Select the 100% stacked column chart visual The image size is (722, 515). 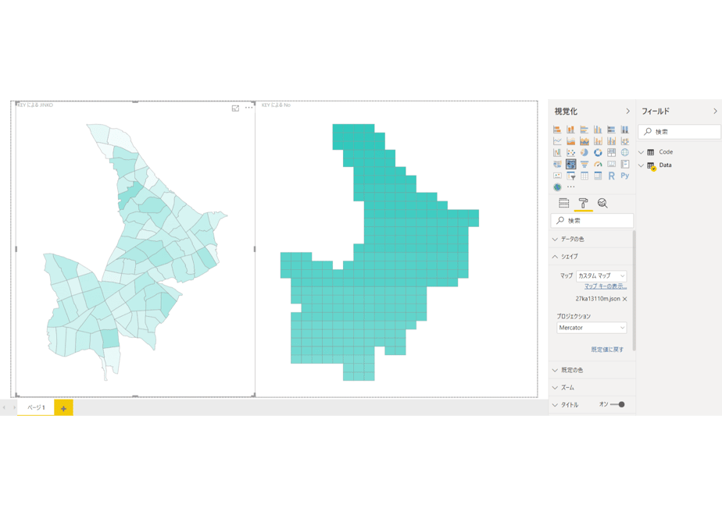pos(625,130)
